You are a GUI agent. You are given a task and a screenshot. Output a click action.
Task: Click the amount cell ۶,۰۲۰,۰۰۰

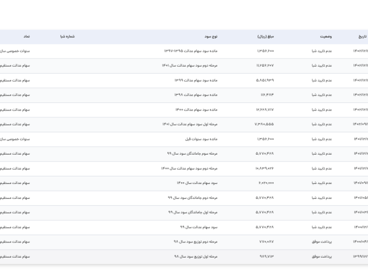click(x=265, y=183)
